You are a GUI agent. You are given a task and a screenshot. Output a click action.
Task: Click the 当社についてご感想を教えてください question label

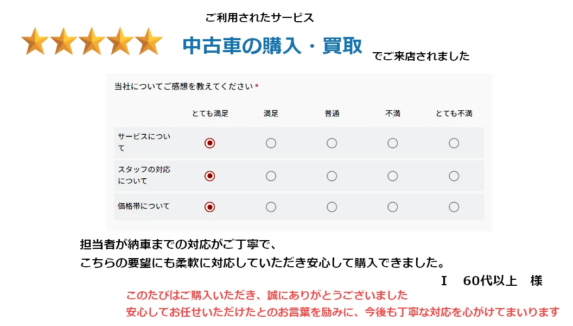point(183,86)
